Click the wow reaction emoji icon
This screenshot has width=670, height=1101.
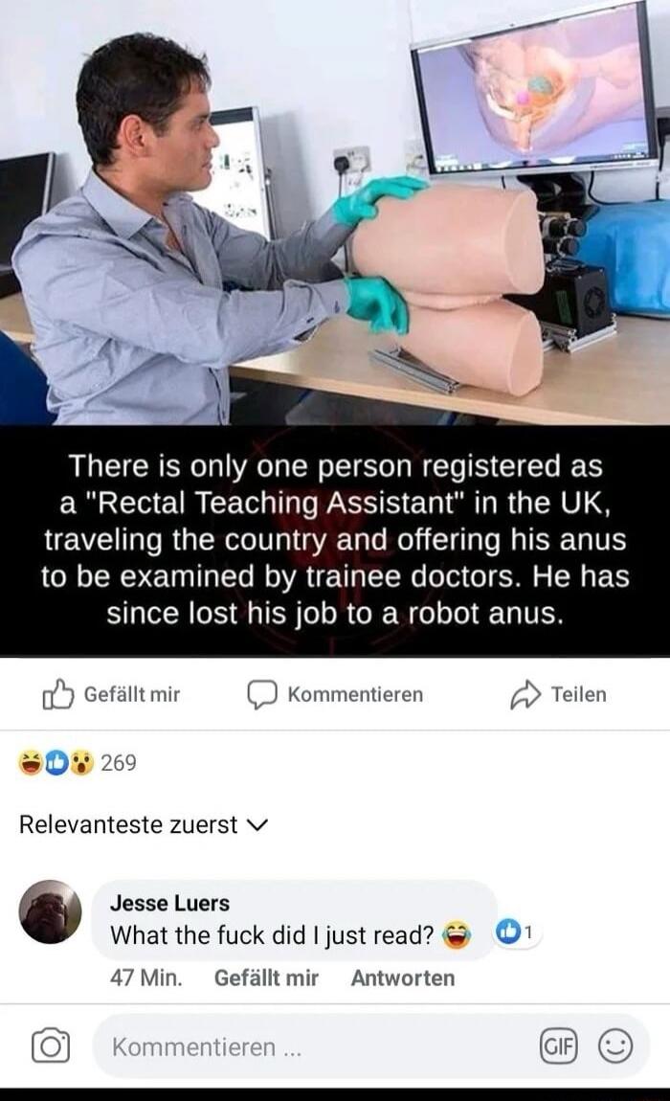pos(83,762)
